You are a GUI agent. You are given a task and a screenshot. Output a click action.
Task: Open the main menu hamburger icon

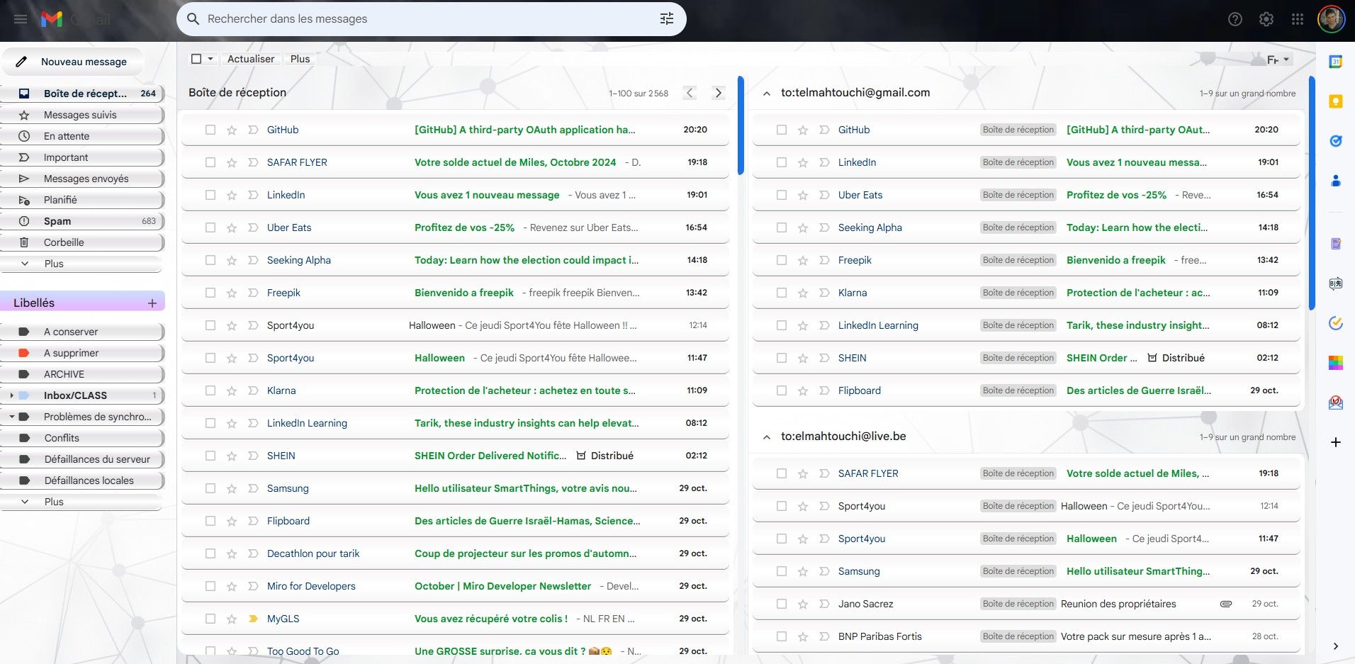tap(21, 19)
